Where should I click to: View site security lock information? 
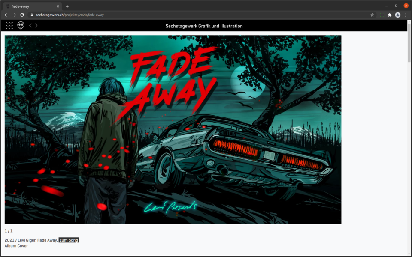coord(32,15)
